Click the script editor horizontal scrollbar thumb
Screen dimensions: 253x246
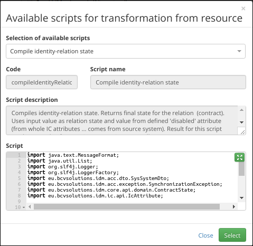127,206
